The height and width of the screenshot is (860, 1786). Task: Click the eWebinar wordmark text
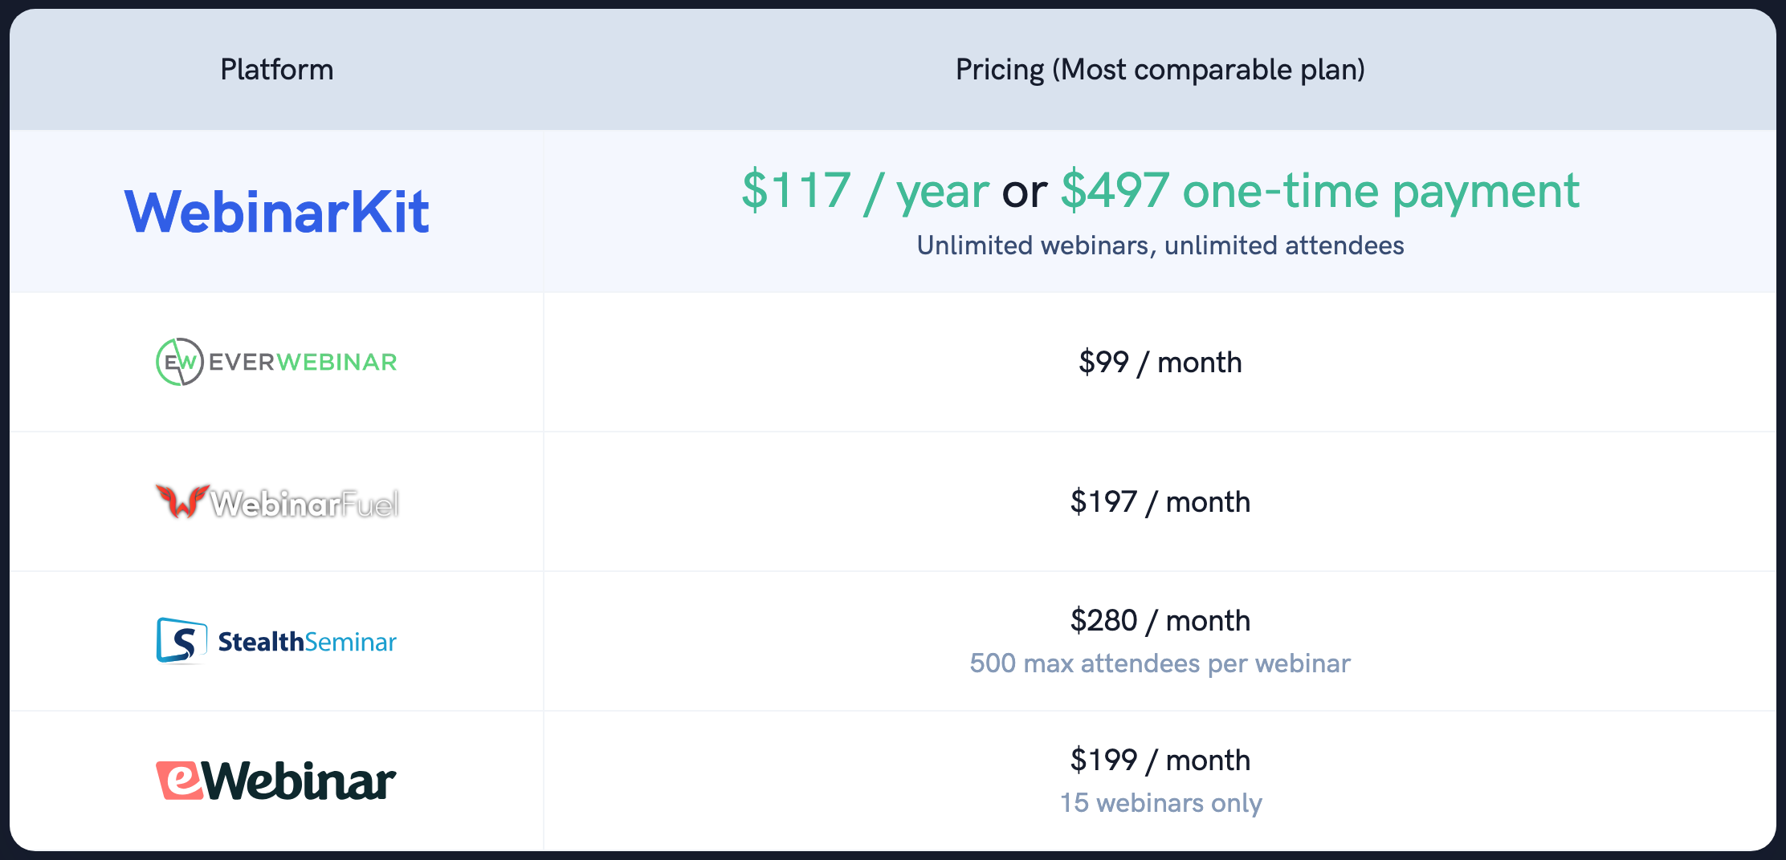(x=300, y=781)
